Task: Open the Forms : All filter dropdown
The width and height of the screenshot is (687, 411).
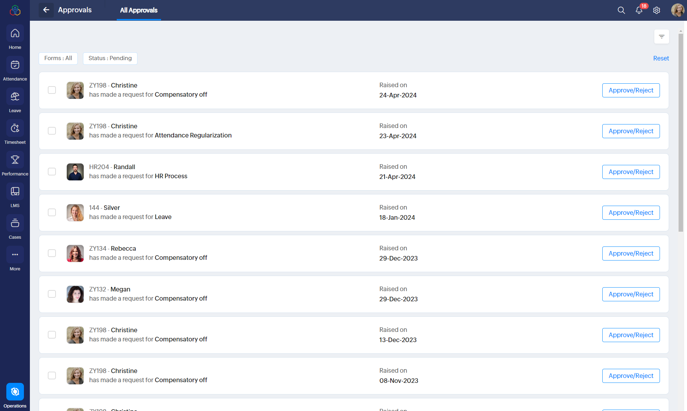Action: 58,58
